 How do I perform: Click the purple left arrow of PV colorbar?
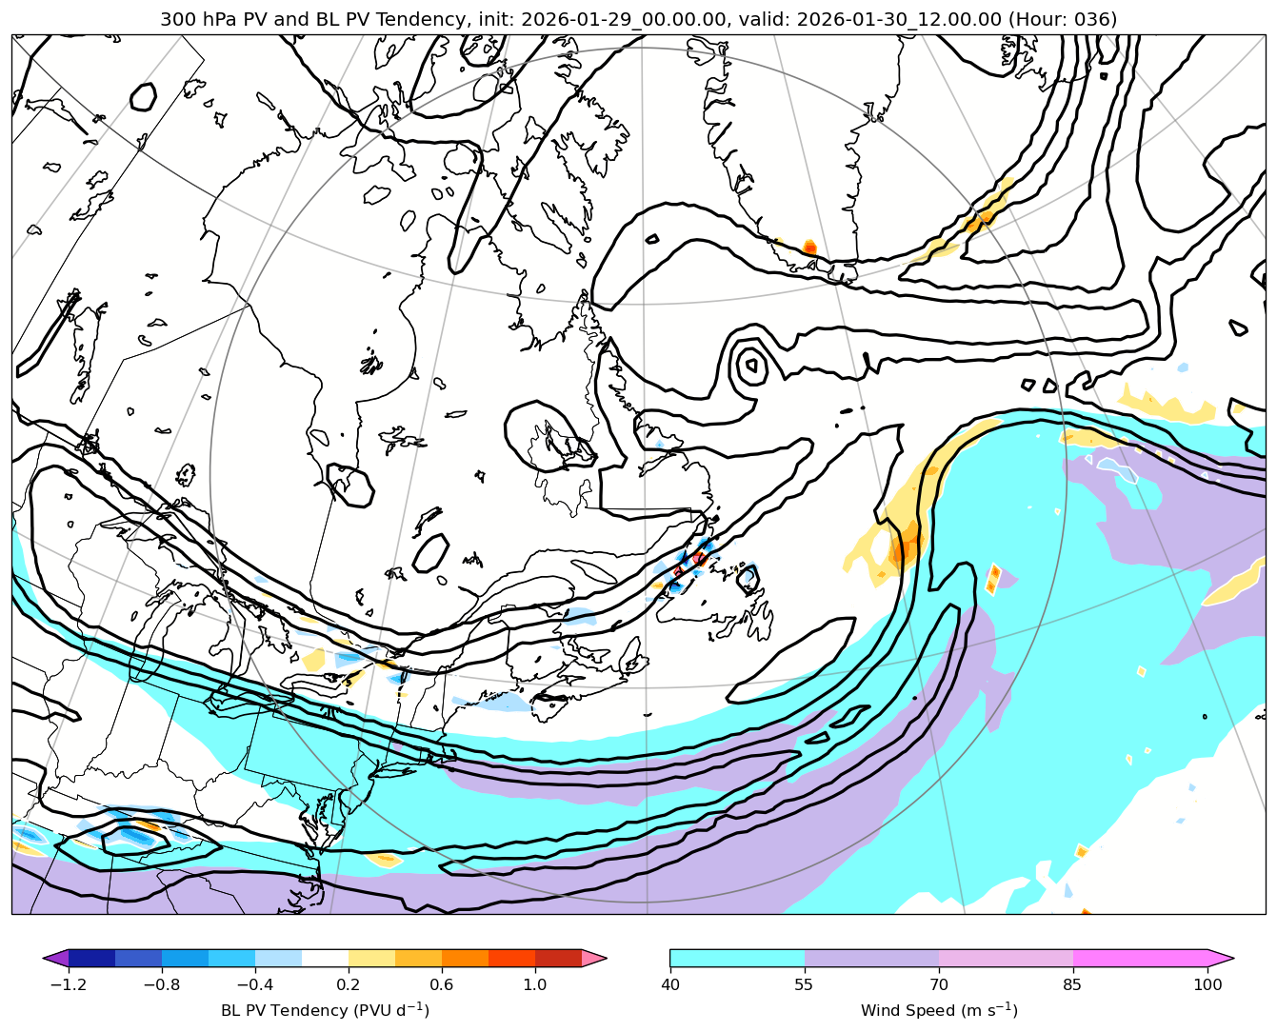point(56,958)
